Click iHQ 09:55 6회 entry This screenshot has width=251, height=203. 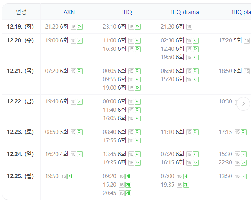(x=122, y=79)
